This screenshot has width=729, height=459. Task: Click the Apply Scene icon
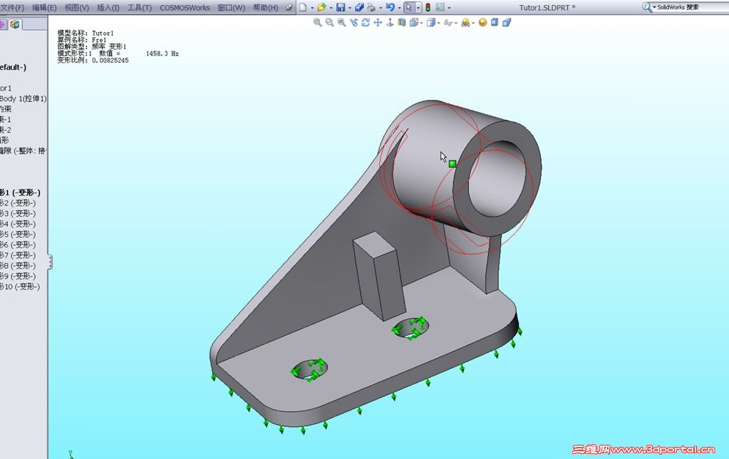[465, 22]
